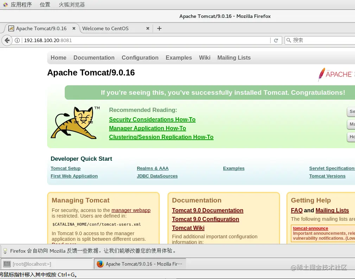Open Documentation in the navigation bar
The image size is (355, 279).
[x=94, y=58]
